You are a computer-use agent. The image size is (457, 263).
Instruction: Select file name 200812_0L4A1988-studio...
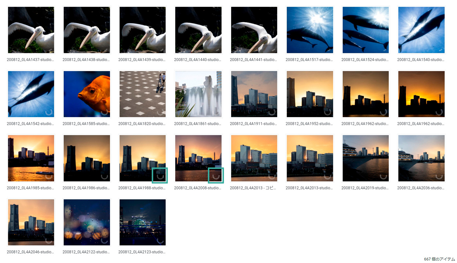coord(142,188)
